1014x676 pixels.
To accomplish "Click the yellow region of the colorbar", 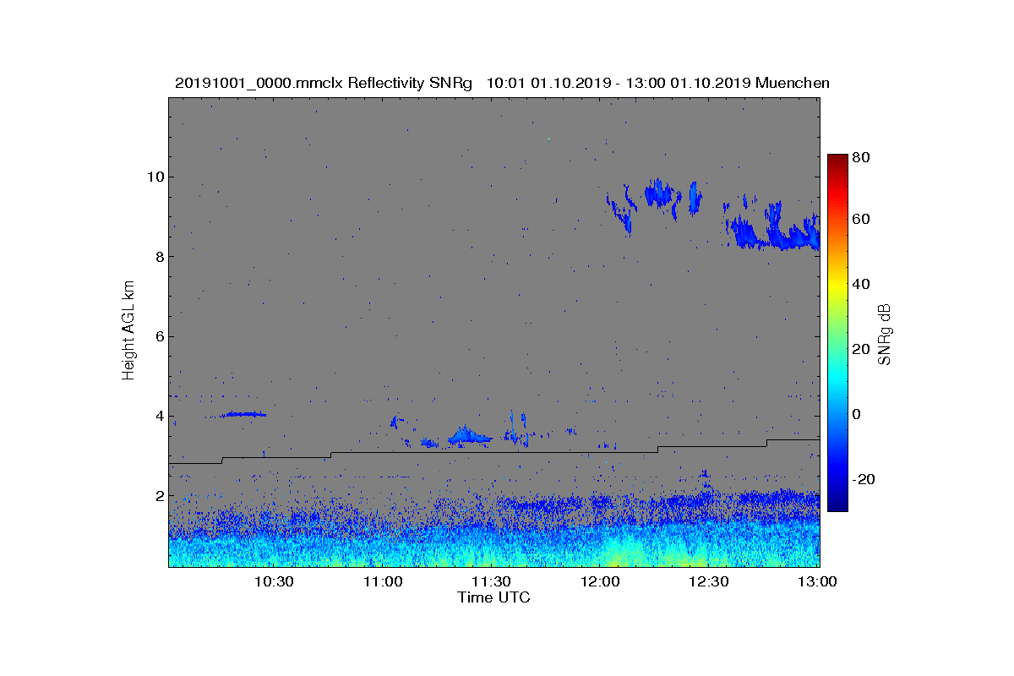I will pos(837,287).
